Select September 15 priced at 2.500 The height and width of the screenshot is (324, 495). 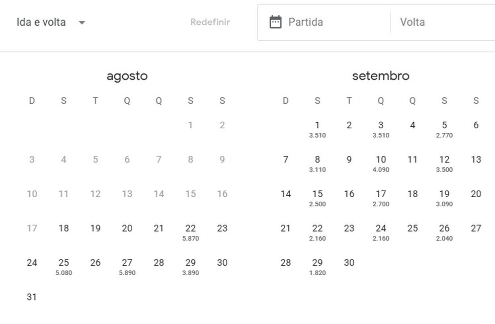pos(317,197)
